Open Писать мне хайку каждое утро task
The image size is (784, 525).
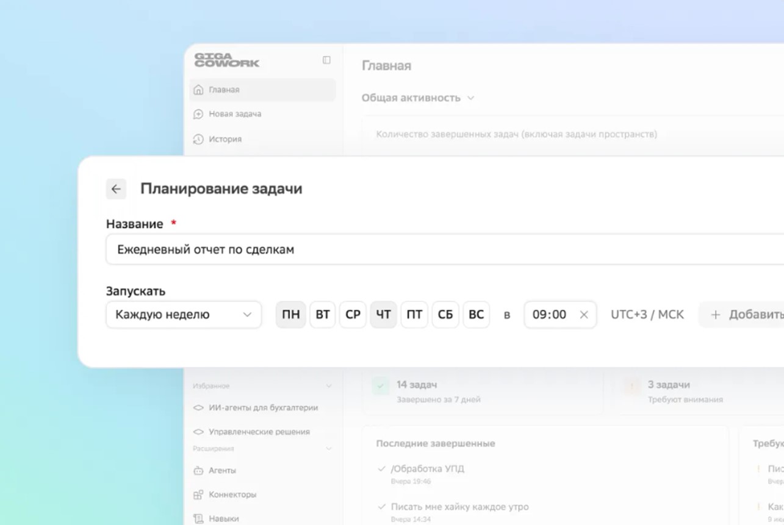point(460,507)
